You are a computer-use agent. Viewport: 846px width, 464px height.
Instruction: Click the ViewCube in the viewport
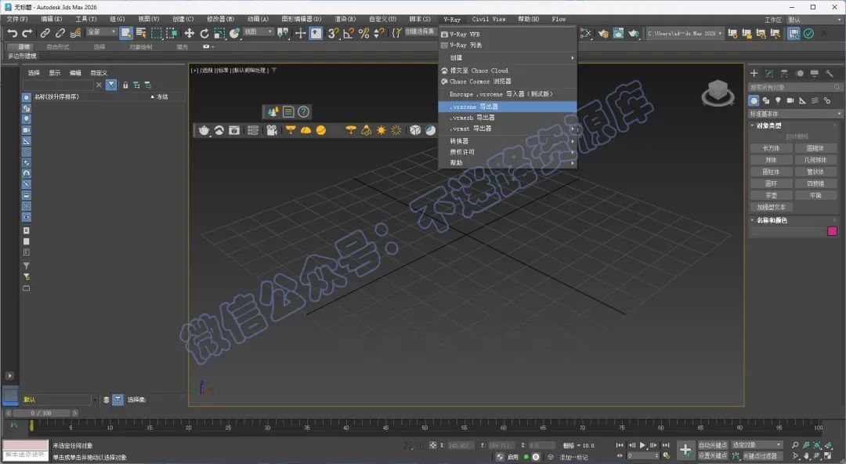(718, 92)
